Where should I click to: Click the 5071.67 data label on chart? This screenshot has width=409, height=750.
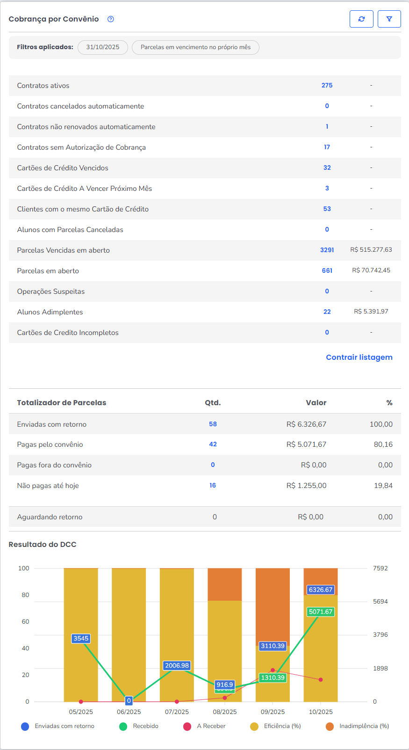(321, 612)
